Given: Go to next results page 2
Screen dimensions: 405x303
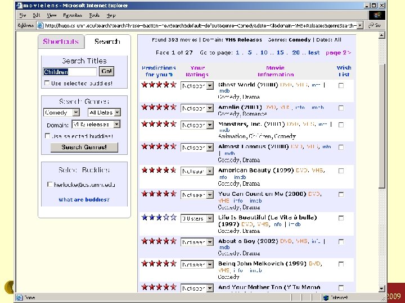Looking at the screenshot, I should [339, 53].
